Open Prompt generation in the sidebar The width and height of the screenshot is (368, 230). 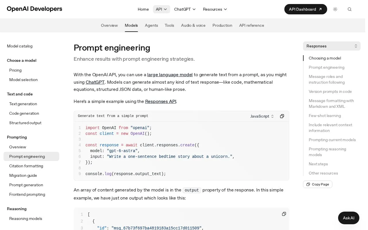[26, 185]
